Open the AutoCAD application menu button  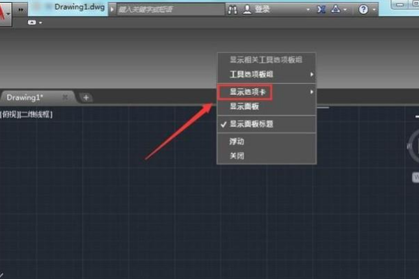click(x=5, y=13)
